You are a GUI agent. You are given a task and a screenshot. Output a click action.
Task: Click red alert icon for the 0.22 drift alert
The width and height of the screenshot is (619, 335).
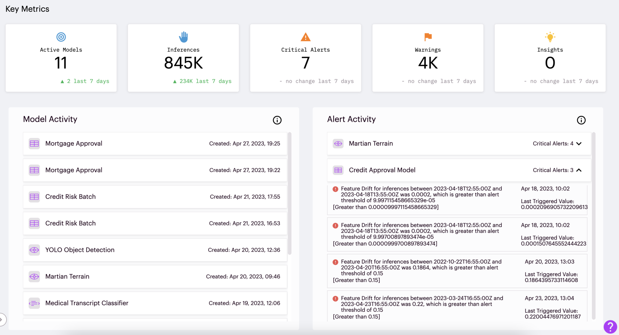[335, 299]
